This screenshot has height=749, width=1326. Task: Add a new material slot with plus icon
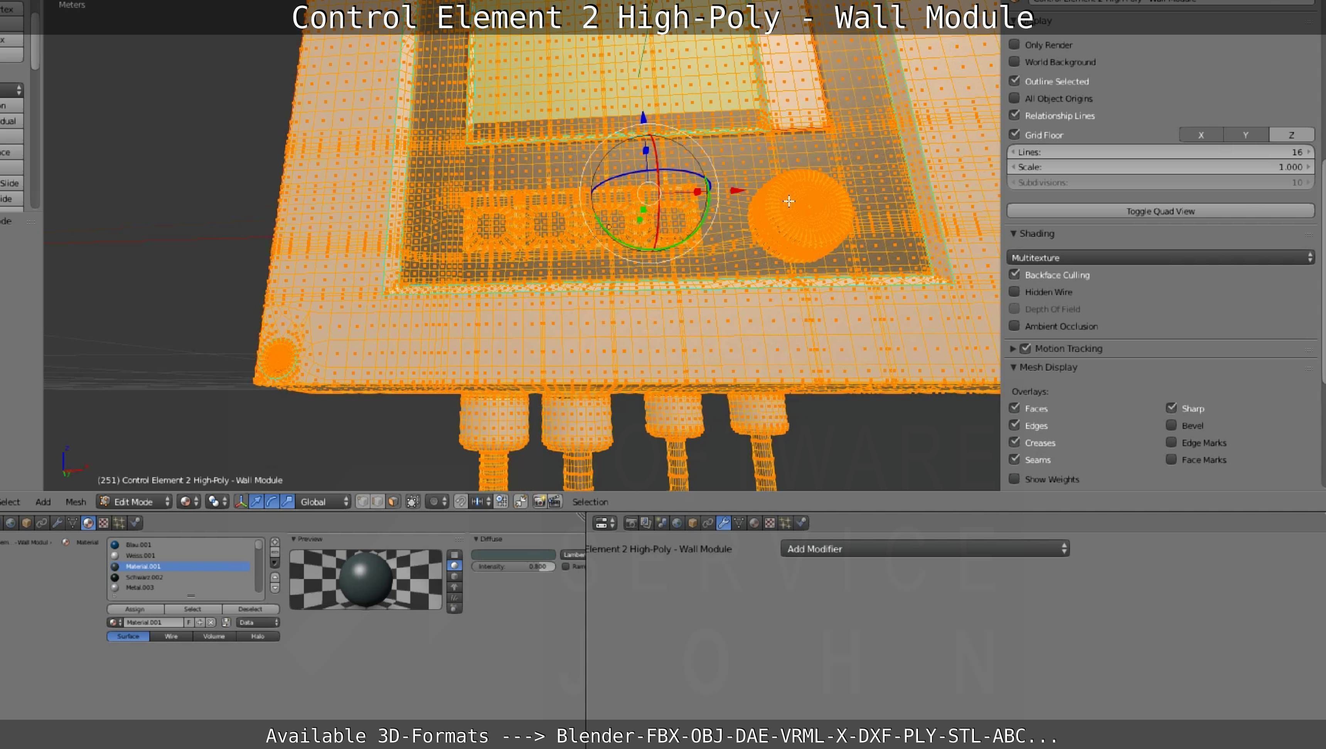(x=275, y=542)
